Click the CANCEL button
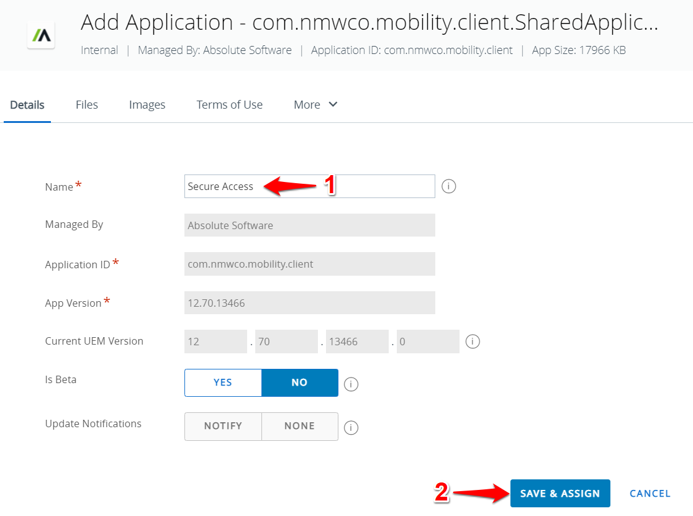This screenshot has width=693, height=516. click(x=650, y=494)
